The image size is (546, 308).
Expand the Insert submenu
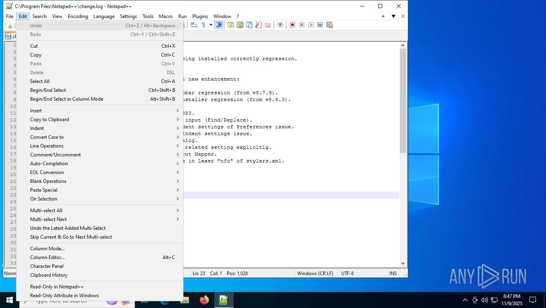pyautogui.click(x=100, y=111)
